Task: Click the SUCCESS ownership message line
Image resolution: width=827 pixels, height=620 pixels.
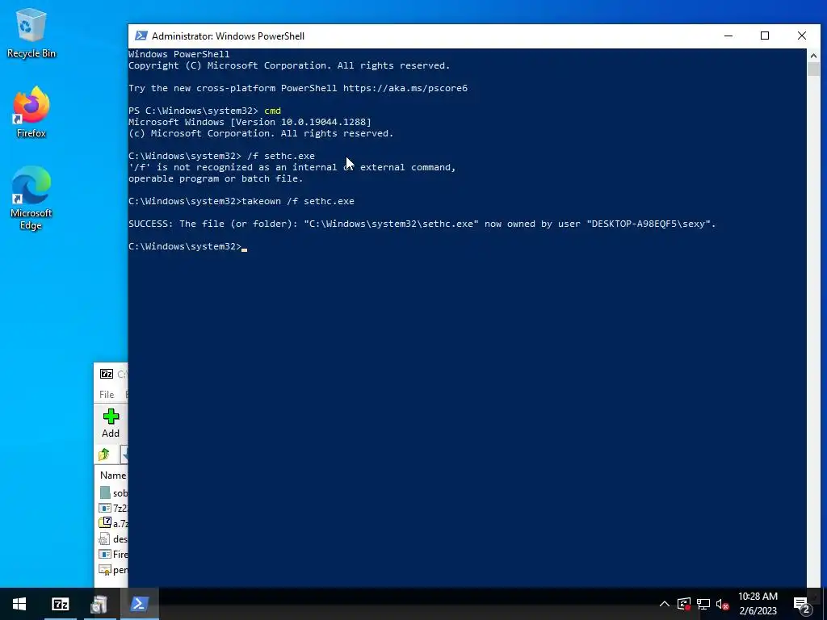Action: [422, 224]
